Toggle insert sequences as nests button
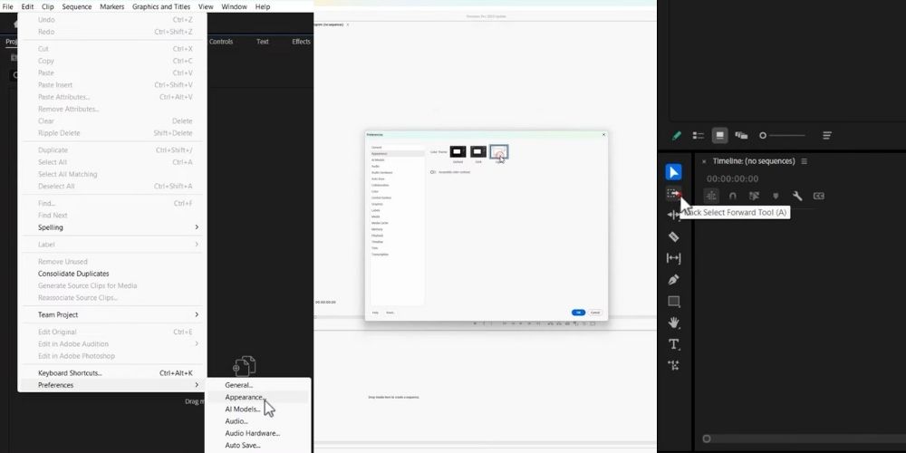The image size is (906, 453). [x=711, y=196]
